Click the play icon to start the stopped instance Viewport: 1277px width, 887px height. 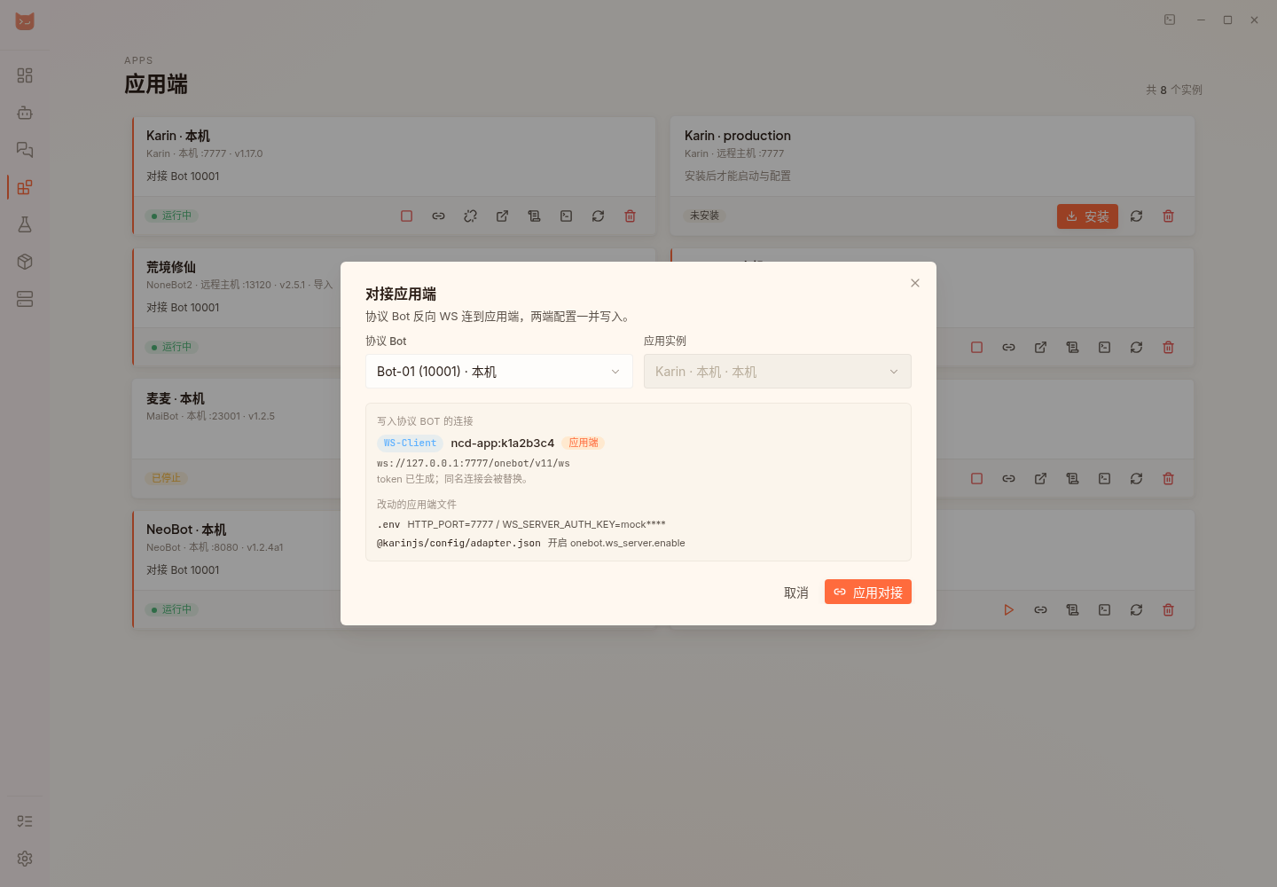click(1009, 610)
